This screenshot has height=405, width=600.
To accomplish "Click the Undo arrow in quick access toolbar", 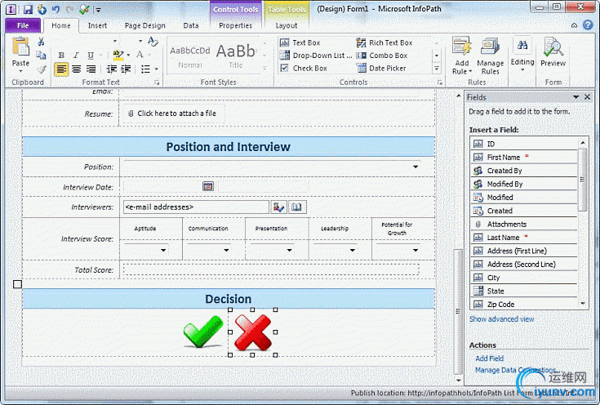I will (56, 9).
